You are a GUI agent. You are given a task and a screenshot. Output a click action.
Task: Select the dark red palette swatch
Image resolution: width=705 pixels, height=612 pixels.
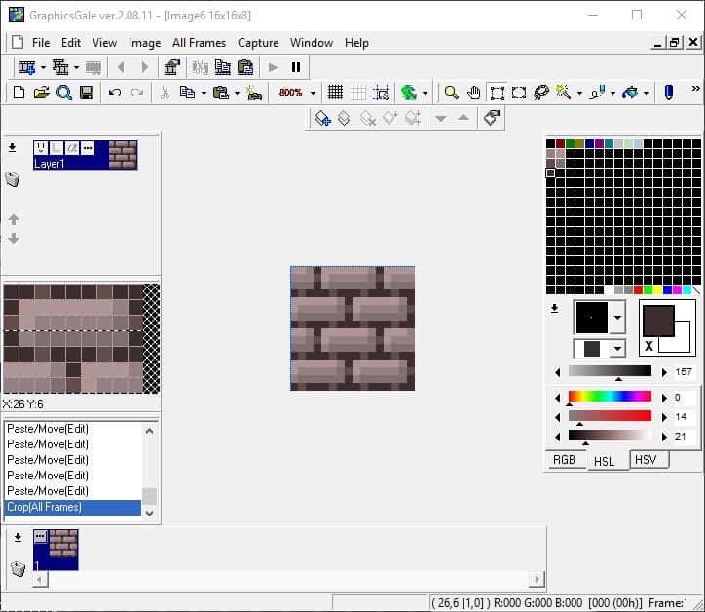point(560,143)
